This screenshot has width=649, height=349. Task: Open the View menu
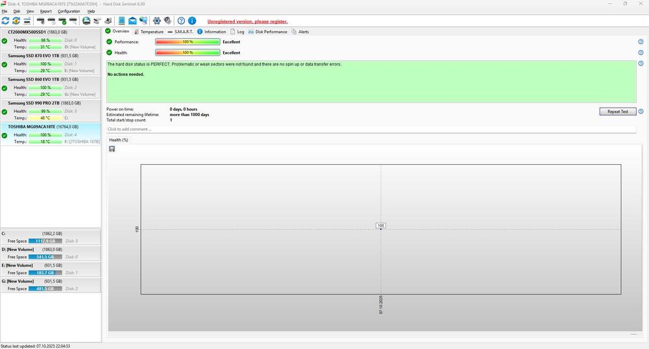pos(31,11)
